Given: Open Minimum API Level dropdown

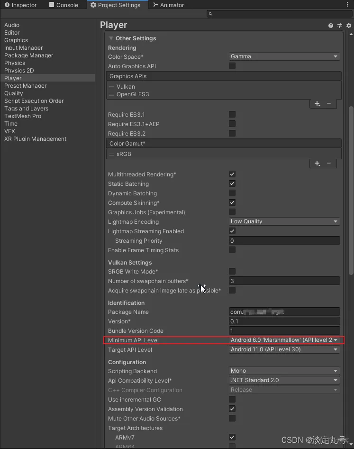Looking at the screenshot, I should tap(284, 340).
